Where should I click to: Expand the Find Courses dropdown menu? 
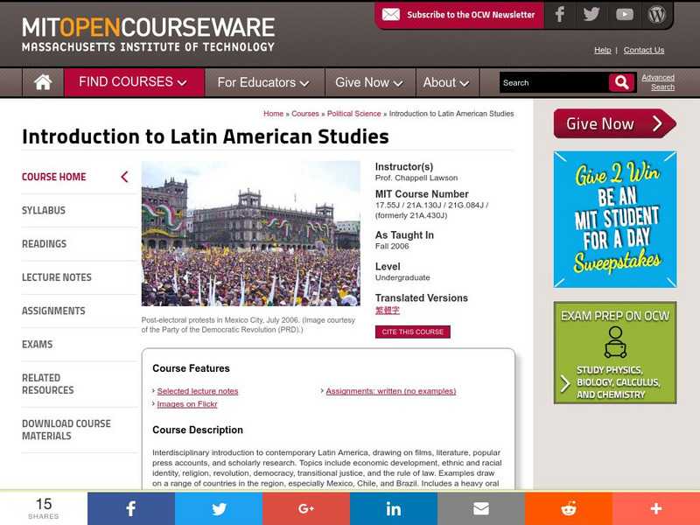click(x=133, y=82)
